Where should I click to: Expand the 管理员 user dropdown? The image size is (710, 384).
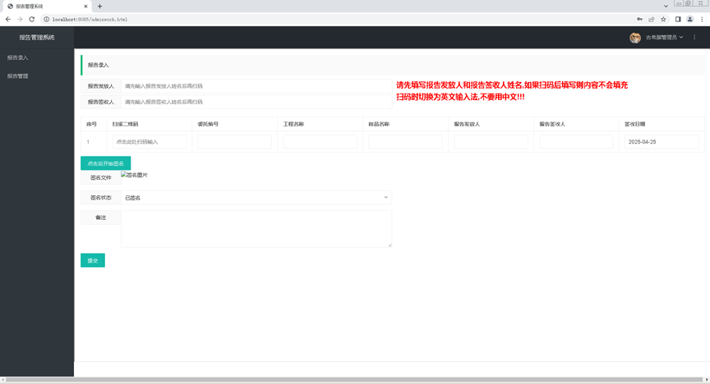pos(664,38)
